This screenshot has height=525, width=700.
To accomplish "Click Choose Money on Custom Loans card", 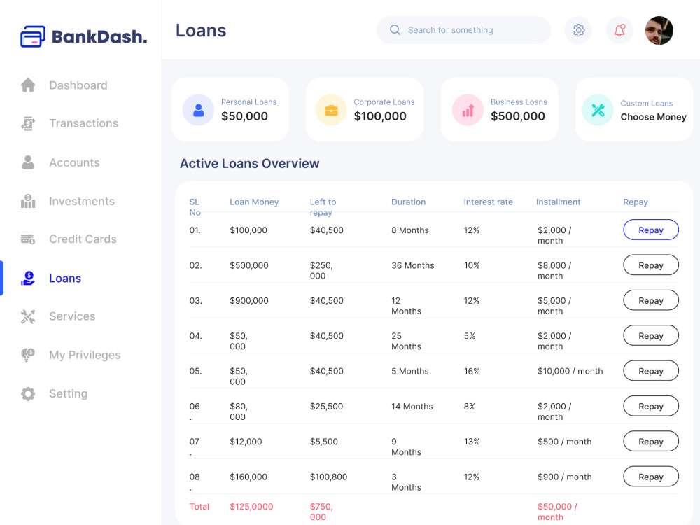I will 654,117.
